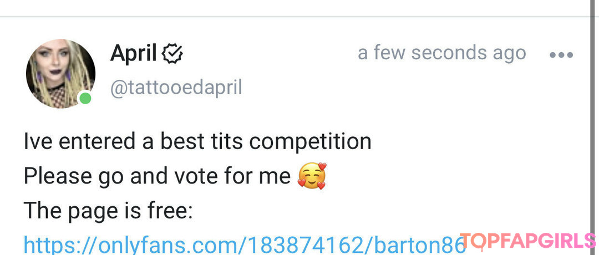Click the 'Please go and vote for me' line

pos(157,176)
